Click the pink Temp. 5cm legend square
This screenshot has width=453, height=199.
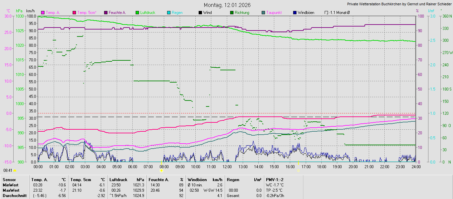click(x=74, y=13)
